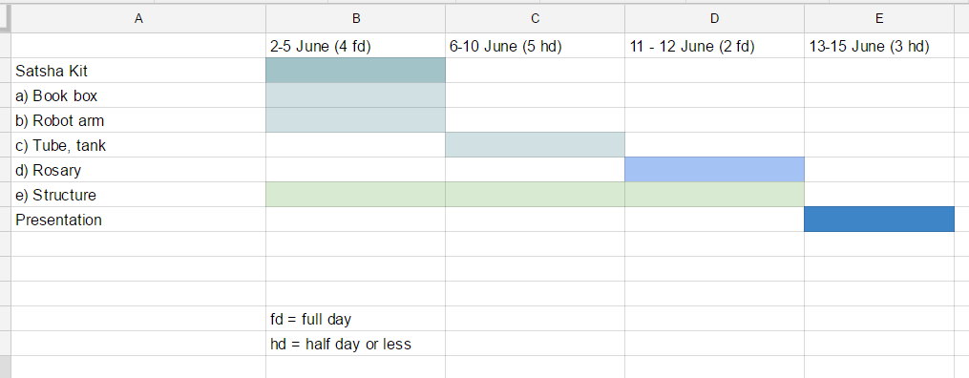Select column E header
This screenshot has height=378, width=969.
tap(879, 18)
